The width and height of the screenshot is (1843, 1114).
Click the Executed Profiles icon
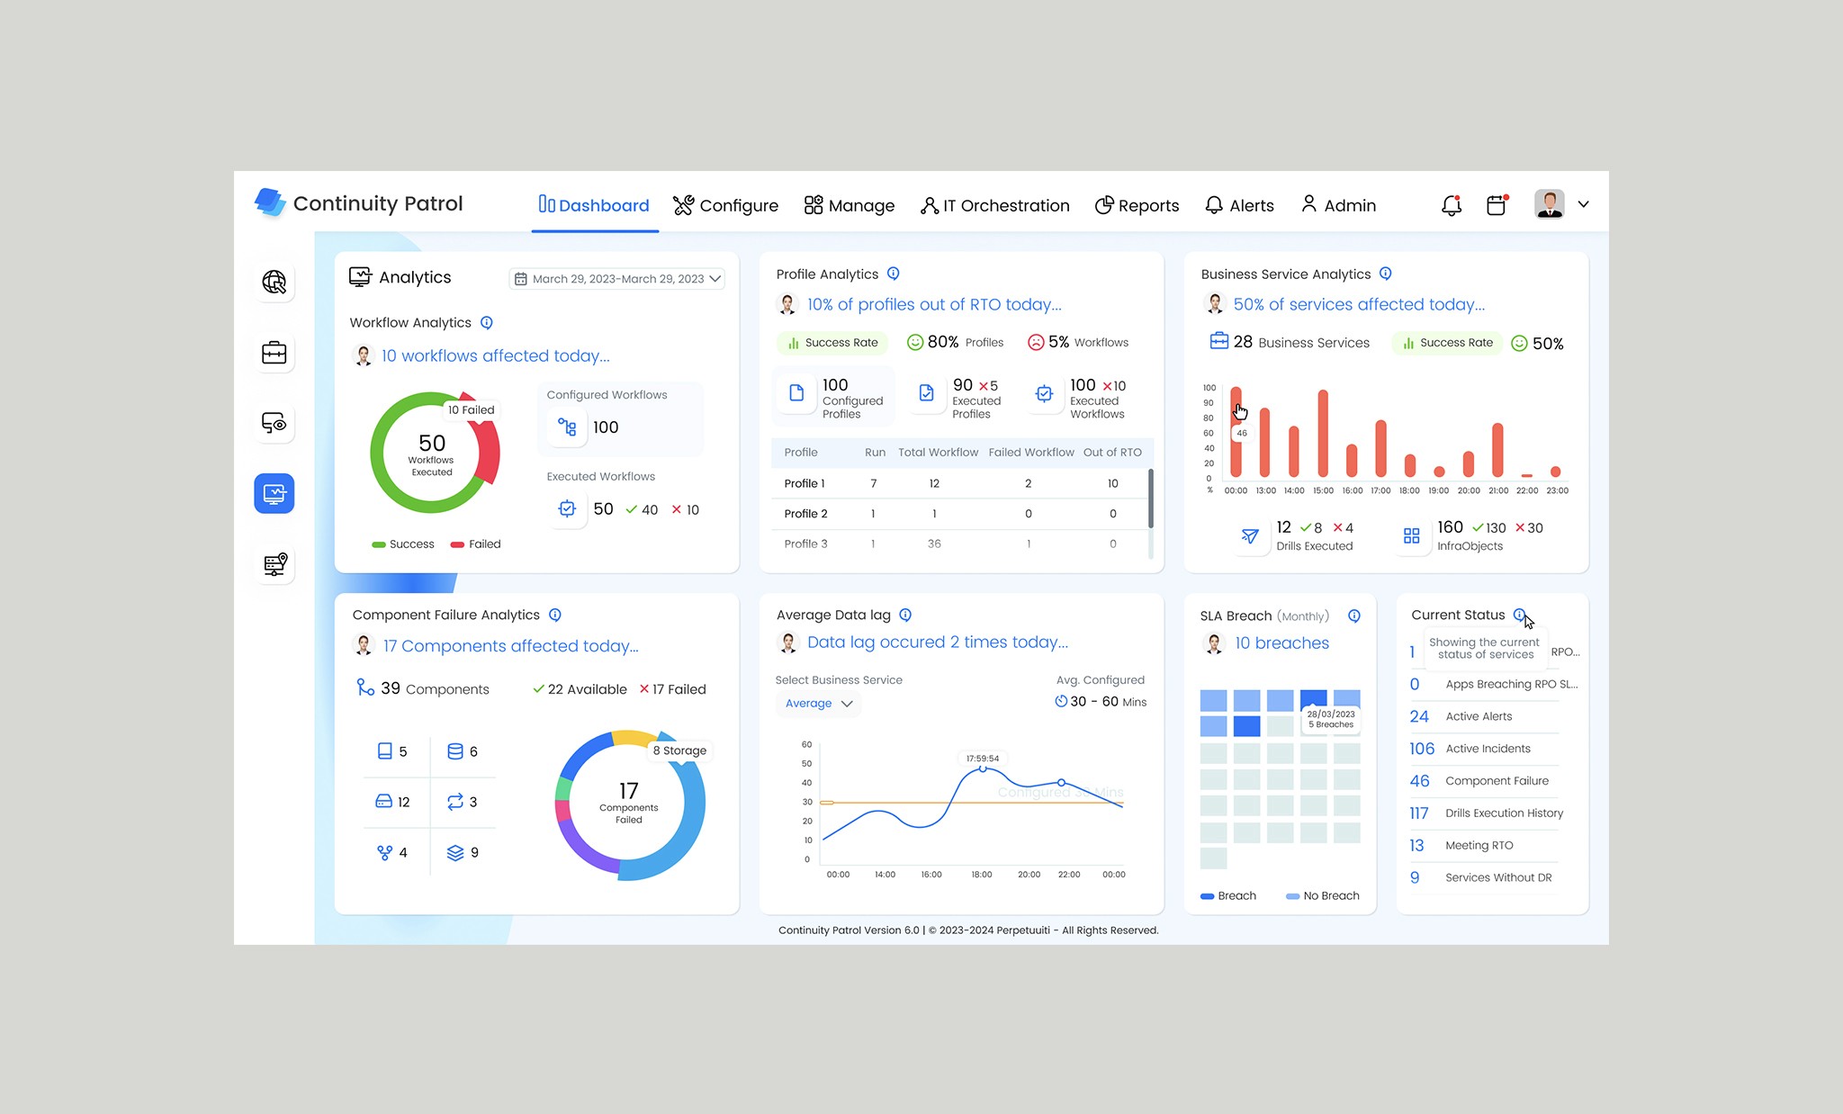tap(926, 392)
